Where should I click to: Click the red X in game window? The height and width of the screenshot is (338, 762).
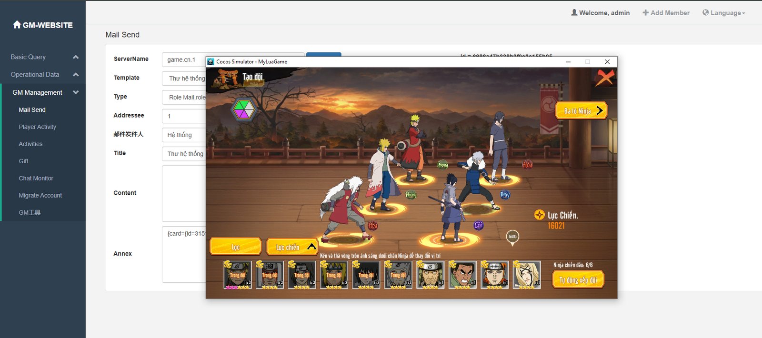point(604,77)
